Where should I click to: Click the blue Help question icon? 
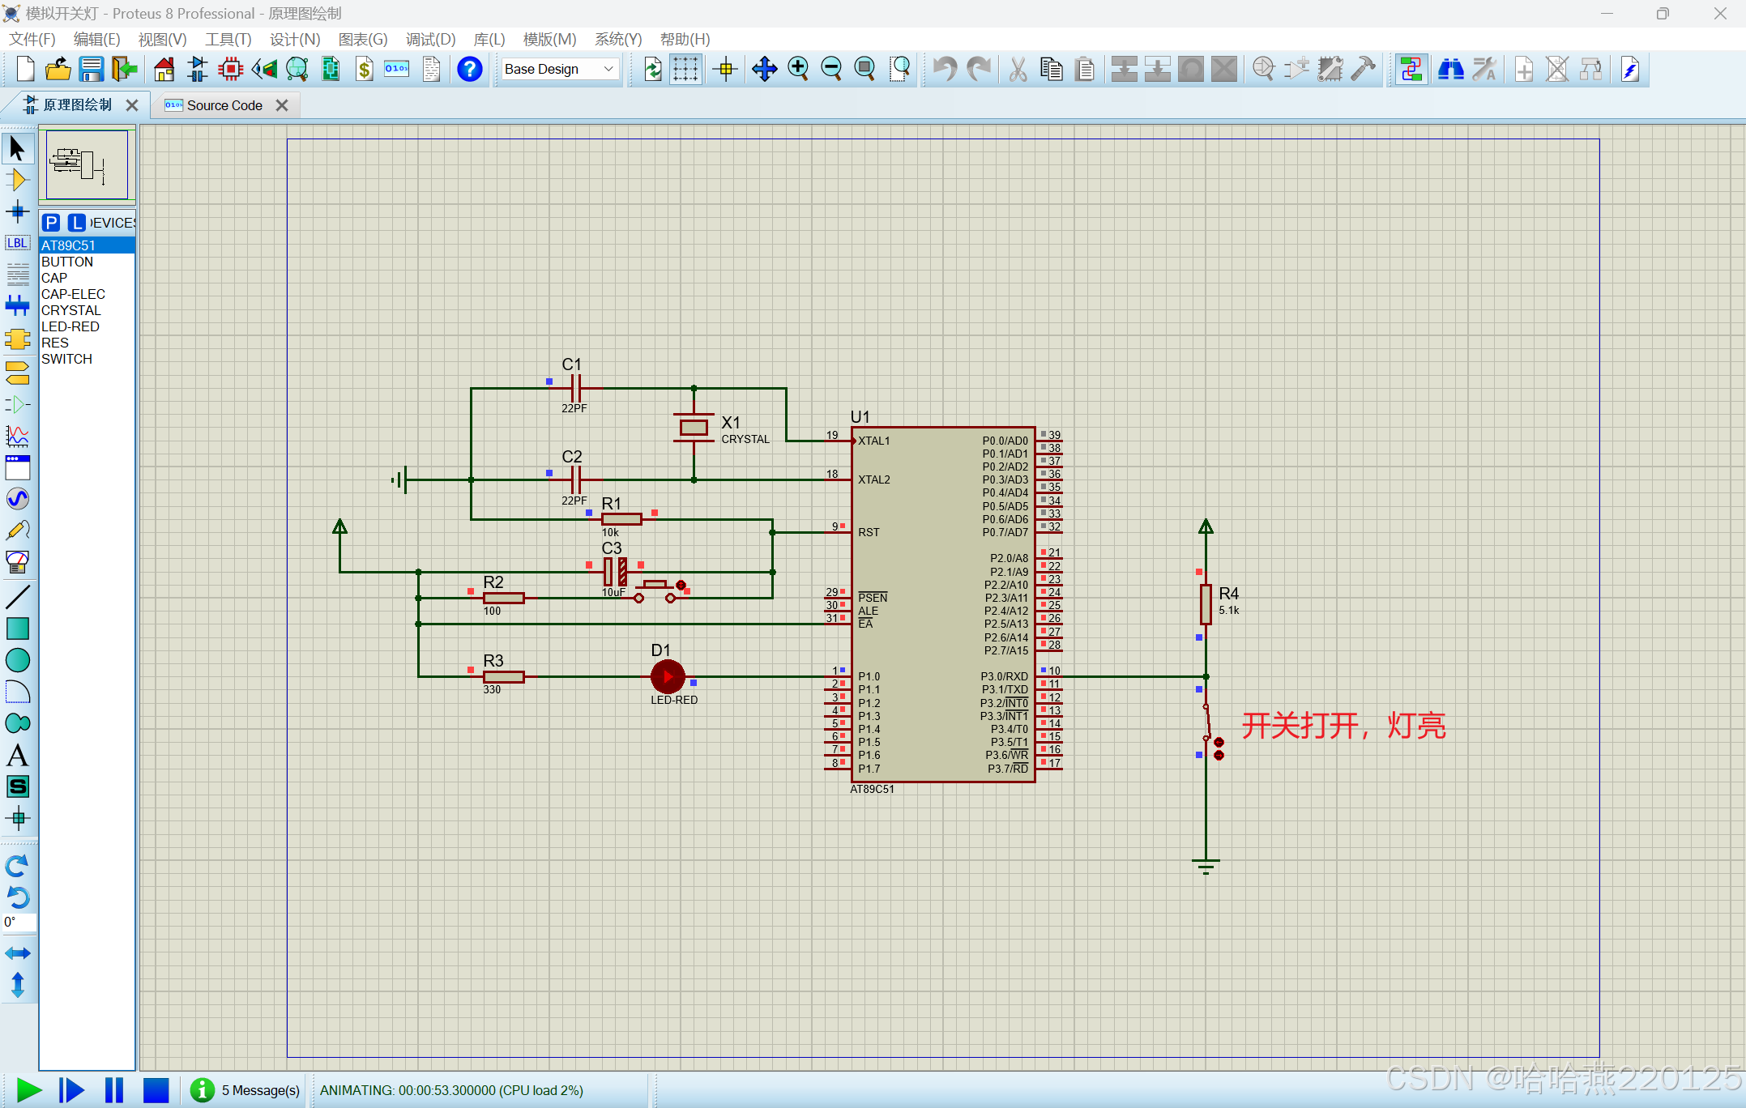pos(469,70)
